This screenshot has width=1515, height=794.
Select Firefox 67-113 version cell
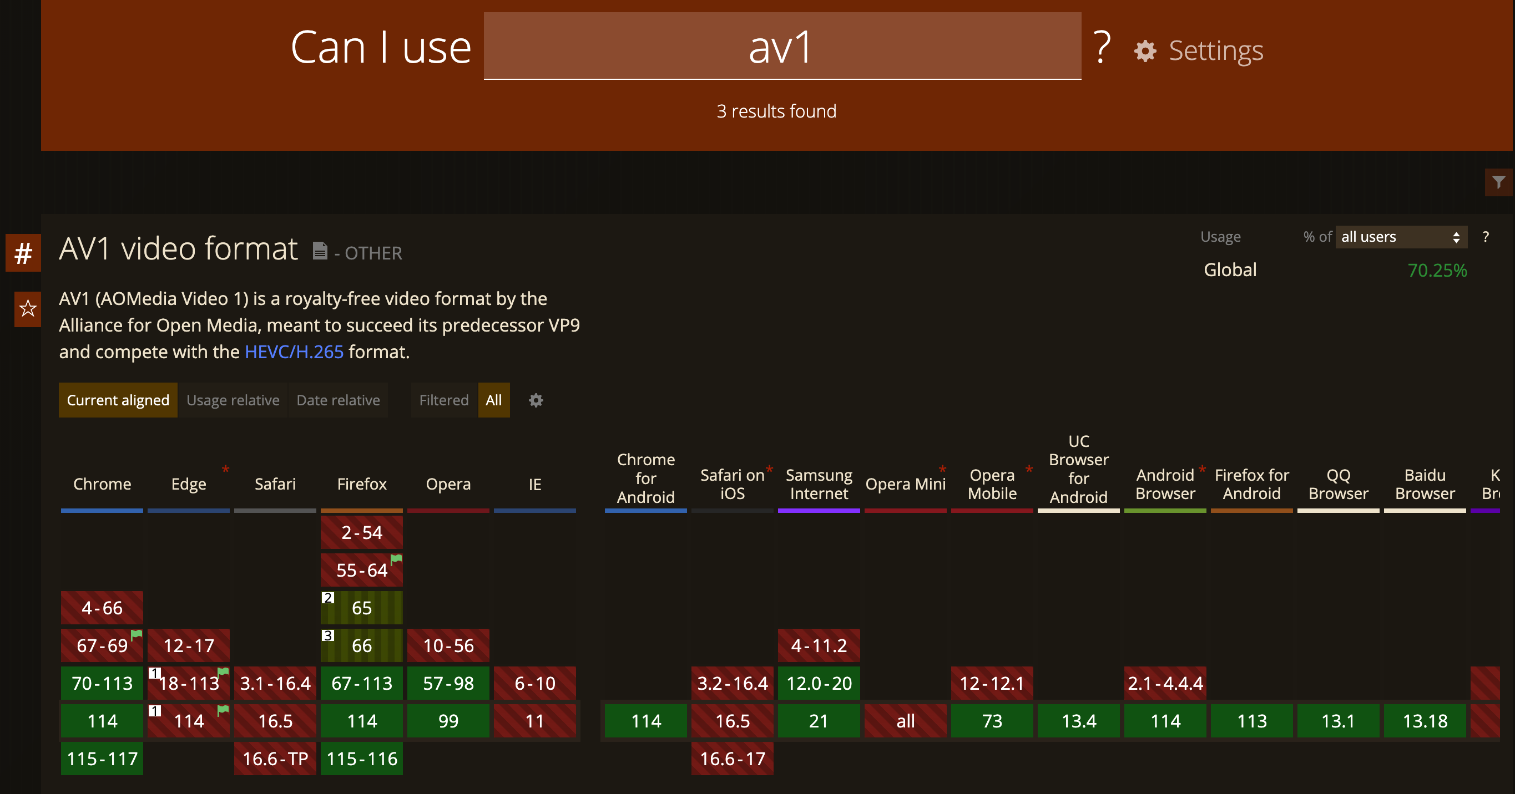click(362, 683)
